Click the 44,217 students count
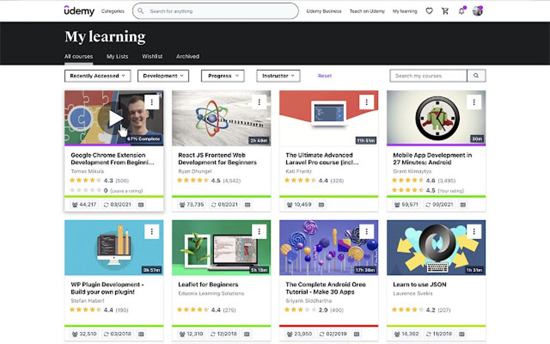Image resolution: width=550 pixels, height=344 pixels. point(84,204)
